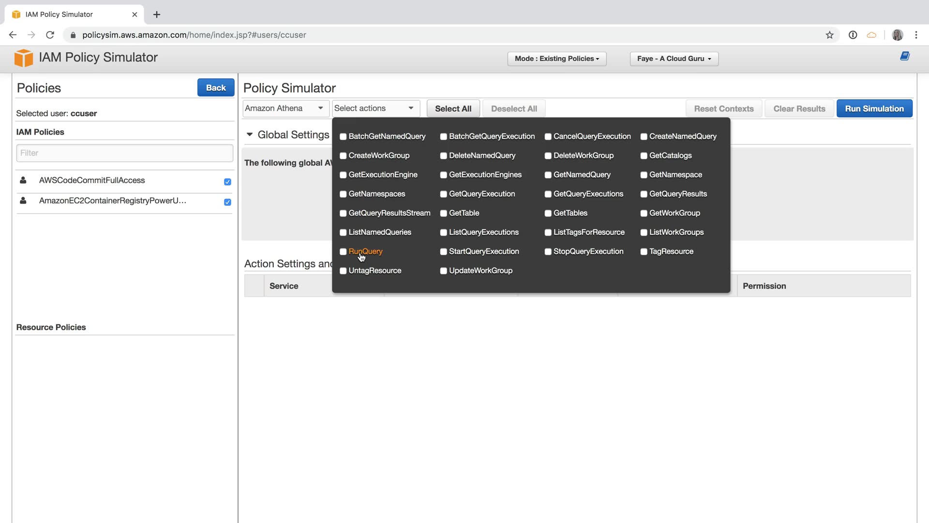929x523 pixels.
Task: Collapse the Global Settings section
Action: coord(250,135)
